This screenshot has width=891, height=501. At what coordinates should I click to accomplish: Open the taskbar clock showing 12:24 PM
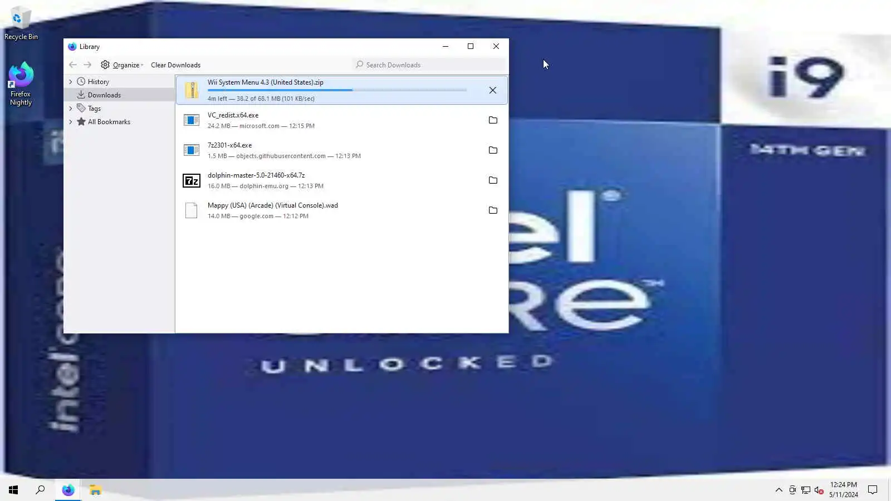[x=844, y=490]
